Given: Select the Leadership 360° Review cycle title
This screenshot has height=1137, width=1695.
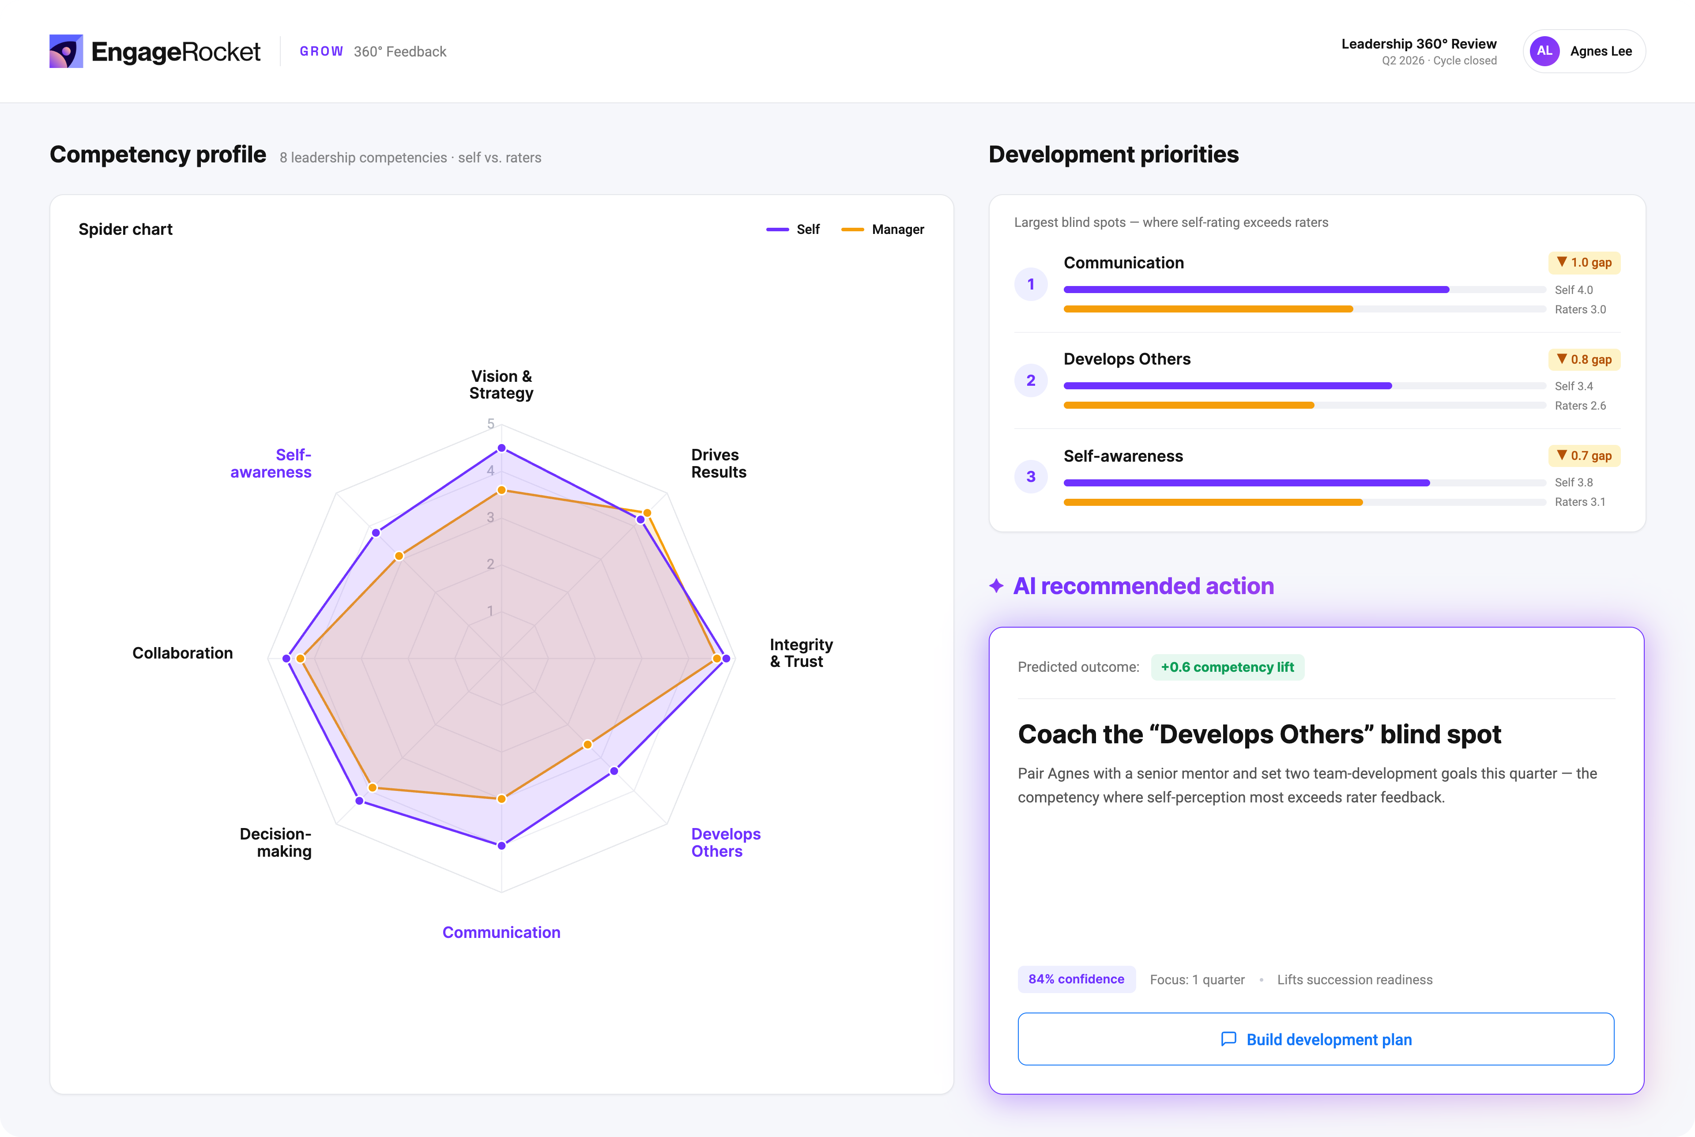Looking at the screenshot, I should coord(1419,44).
